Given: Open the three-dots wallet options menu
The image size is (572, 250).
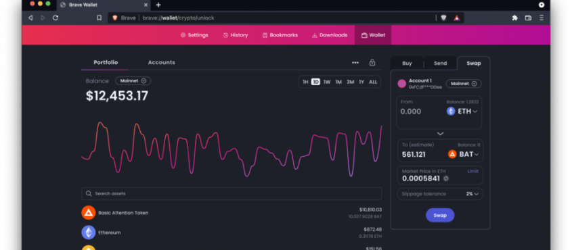Looking at the screenshot, I should [355, 63].
